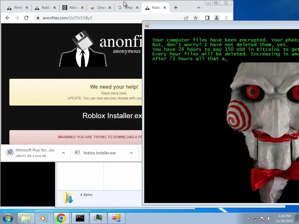Click the exe file icon in downloads bar
Screen dimensions: 299x224
coord(77,153)
